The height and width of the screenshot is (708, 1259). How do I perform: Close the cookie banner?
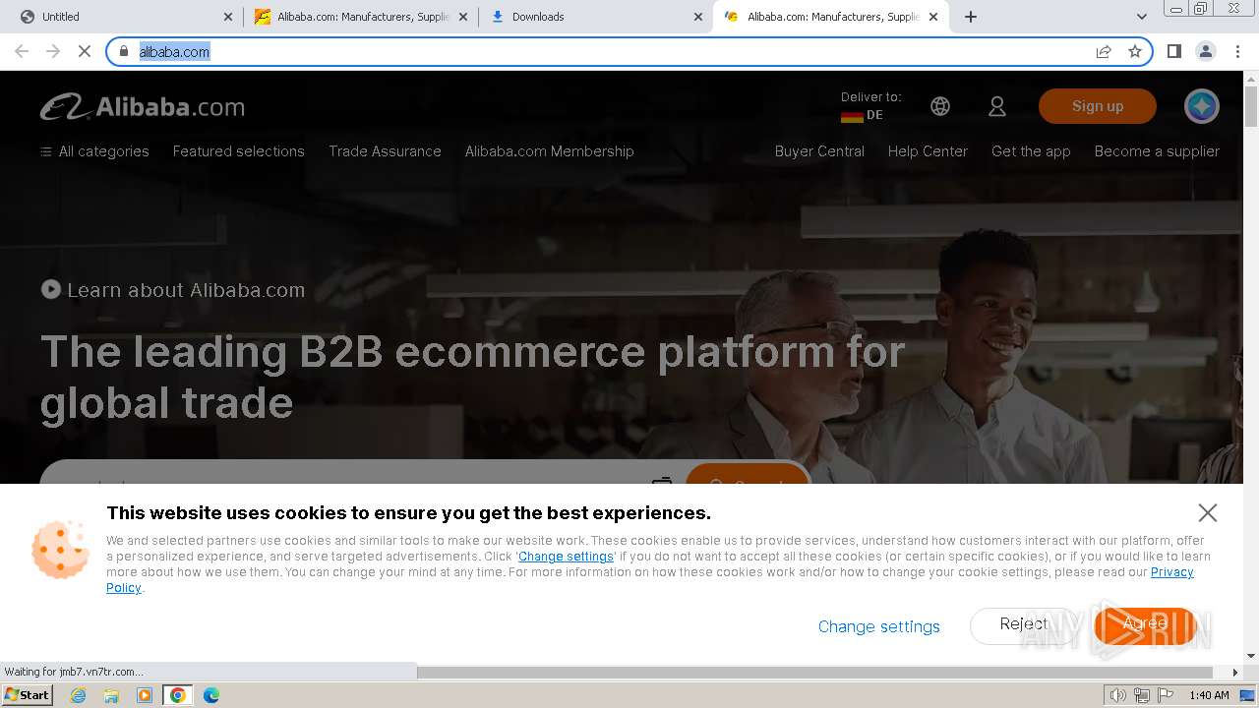point(1208,512)
